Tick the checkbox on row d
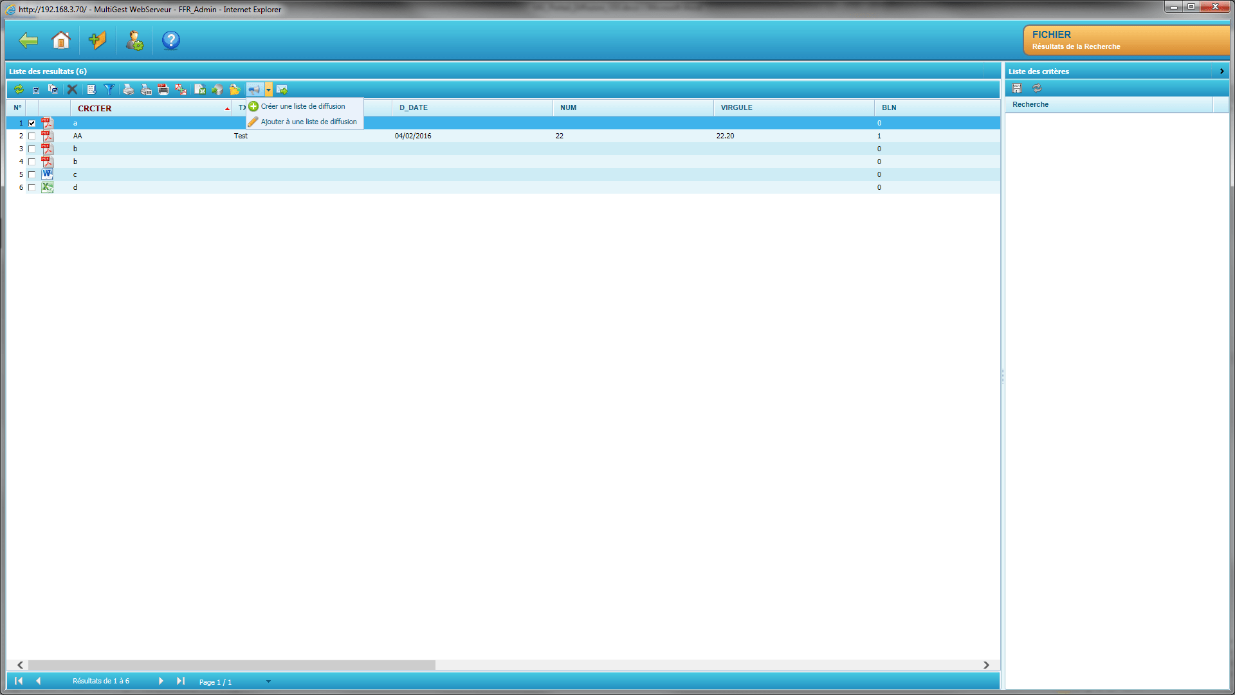The image size is (1235, 695). pos(32,187)
